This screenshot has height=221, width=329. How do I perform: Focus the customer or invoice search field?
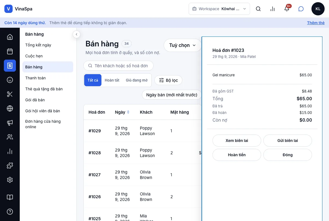pyautogui.click(x=118, y=66)
